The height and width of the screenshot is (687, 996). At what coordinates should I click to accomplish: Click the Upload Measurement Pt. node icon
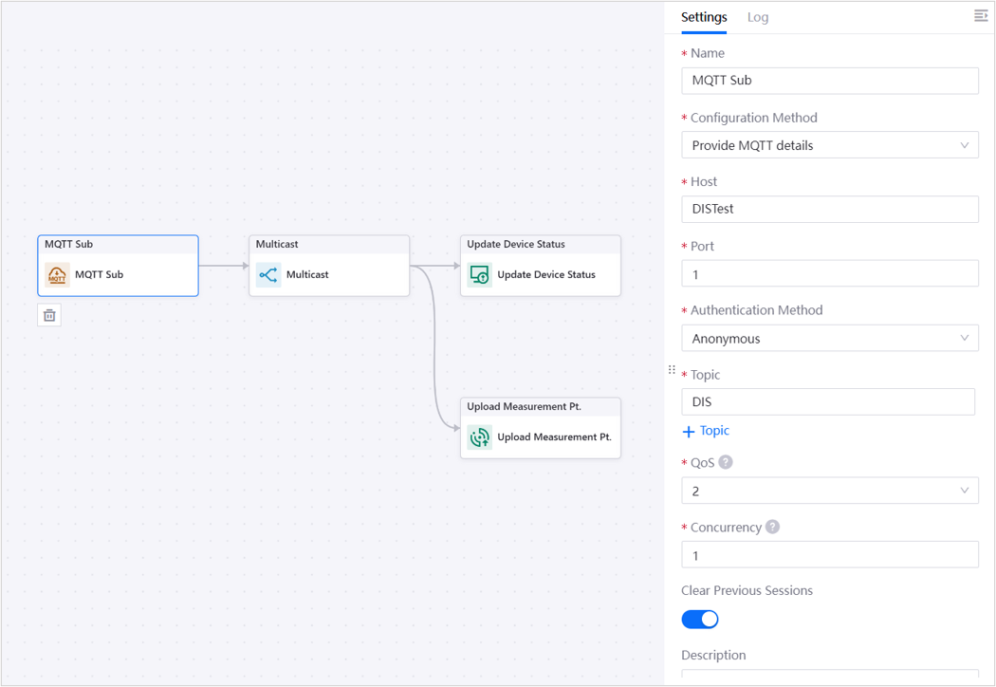[x=480, y=437]
